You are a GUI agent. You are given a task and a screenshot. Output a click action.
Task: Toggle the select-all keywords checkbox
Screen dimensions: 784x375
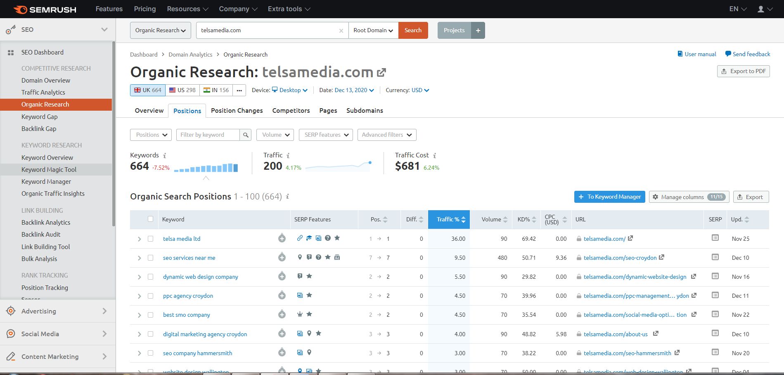tap(151, 219)
